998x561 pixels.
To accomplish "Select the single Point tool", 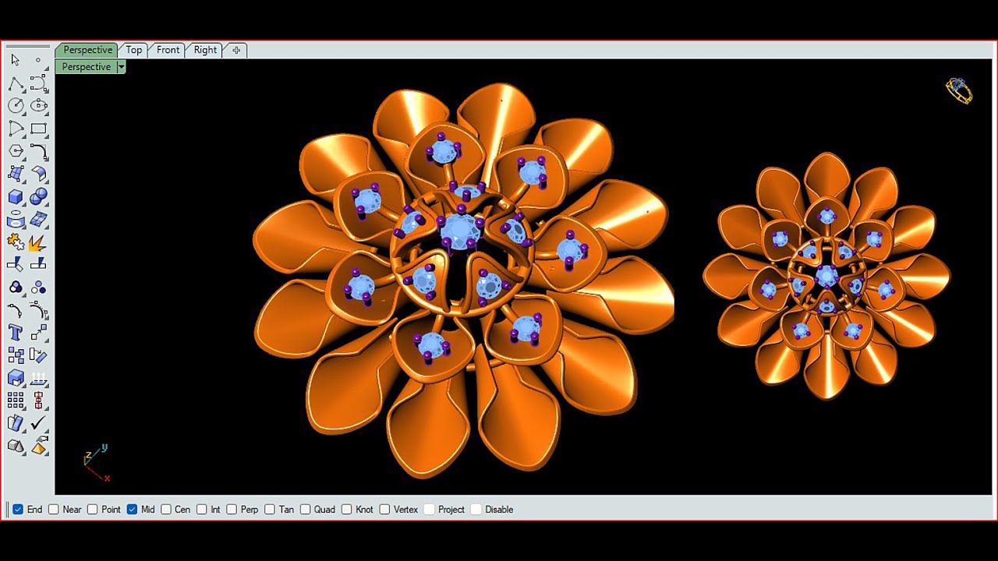I will 38,60.
